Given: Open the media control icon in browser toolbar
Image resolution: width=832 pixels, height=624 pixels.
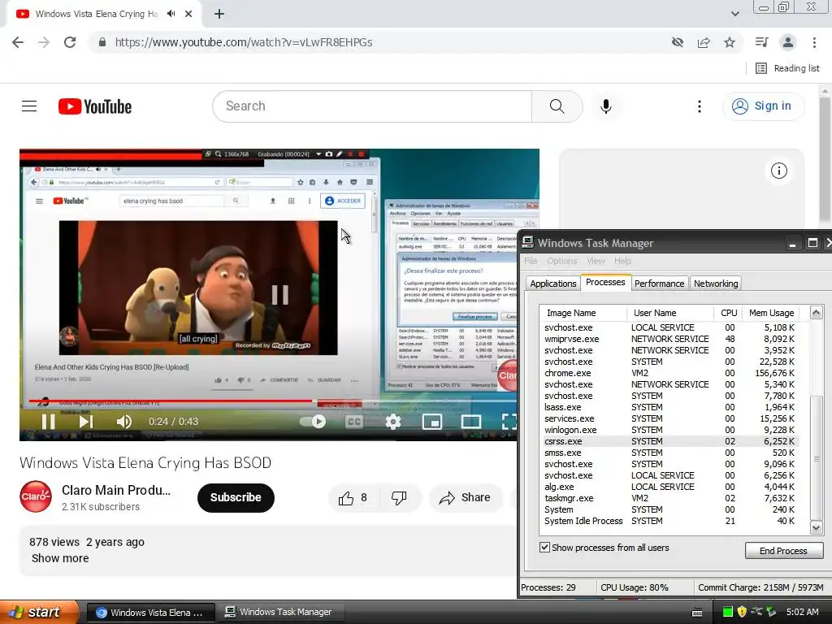Looking at the screenshot, I should pyautogui.click(x=761, y=42).
